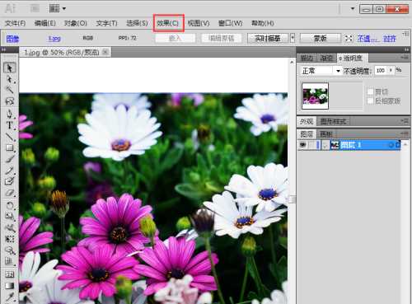Select the Magic Wand tool
Image resolution: width=412 pixels, height=304 pixels.
coord(10,90)
